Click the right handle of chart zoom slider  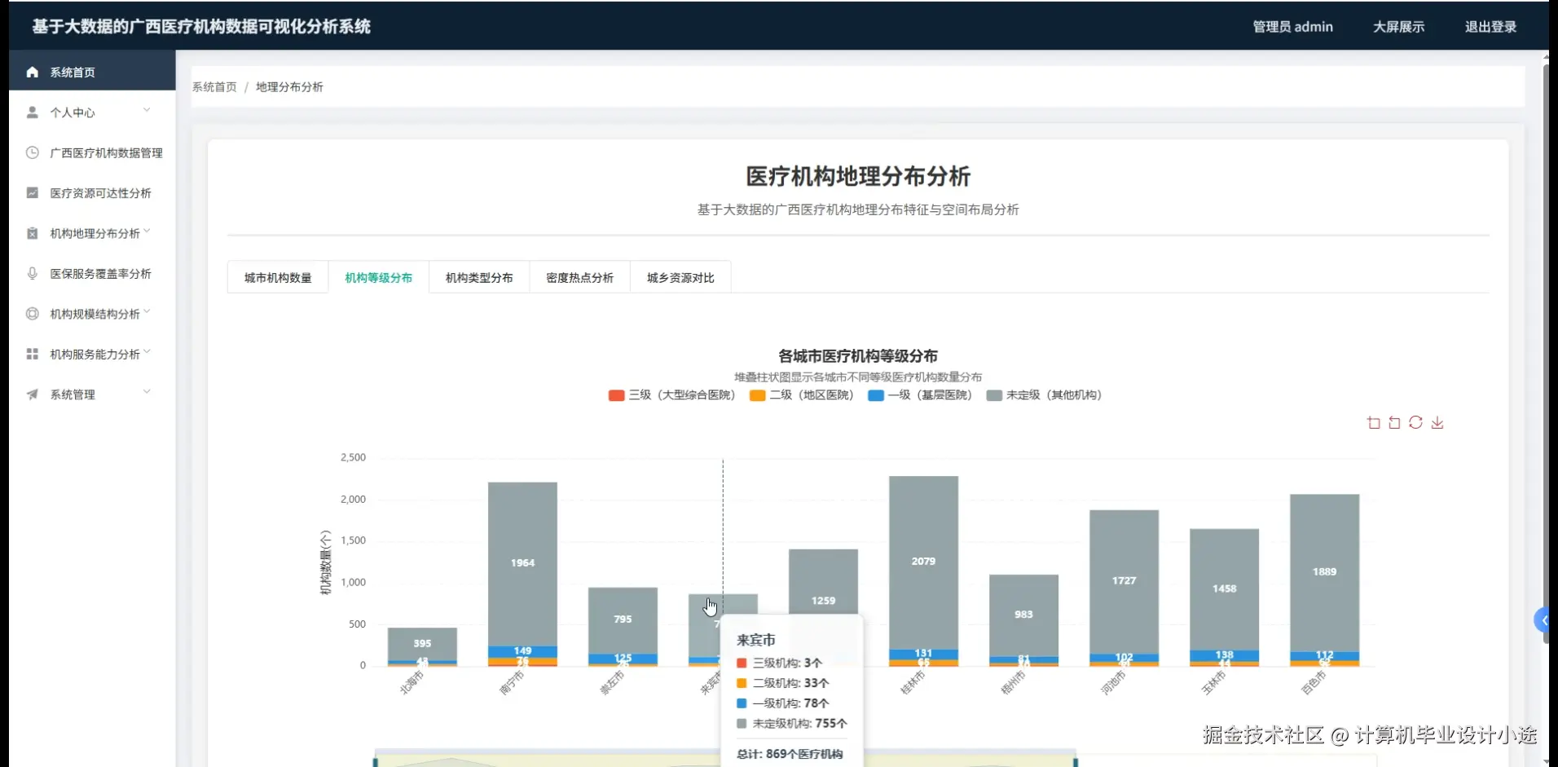[1076, 761]
